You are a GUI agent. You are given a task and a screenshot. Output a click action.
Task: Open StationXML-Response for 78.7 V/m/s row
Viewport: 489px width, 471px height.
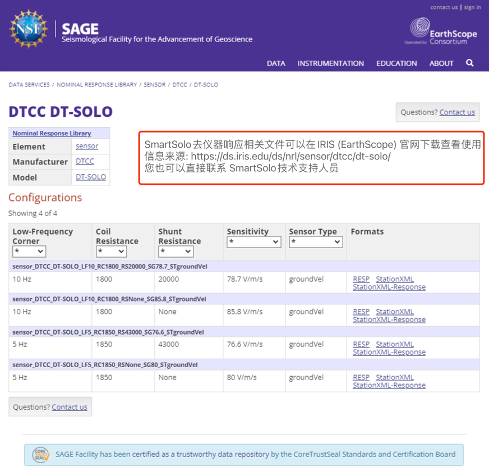click(389, 287)
